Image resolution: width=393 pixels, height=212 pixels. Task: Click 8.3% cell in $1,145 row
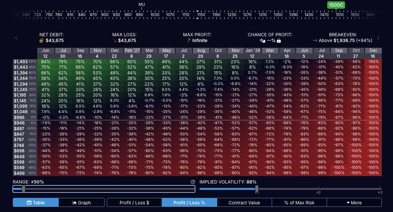115,100
